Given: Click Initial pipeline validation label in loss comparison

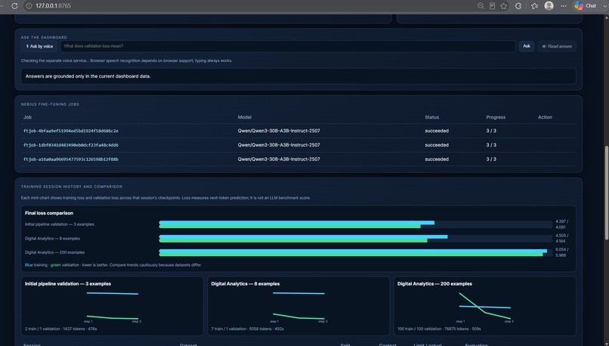Looking at the screenshot, I should (x=60, y=224).
